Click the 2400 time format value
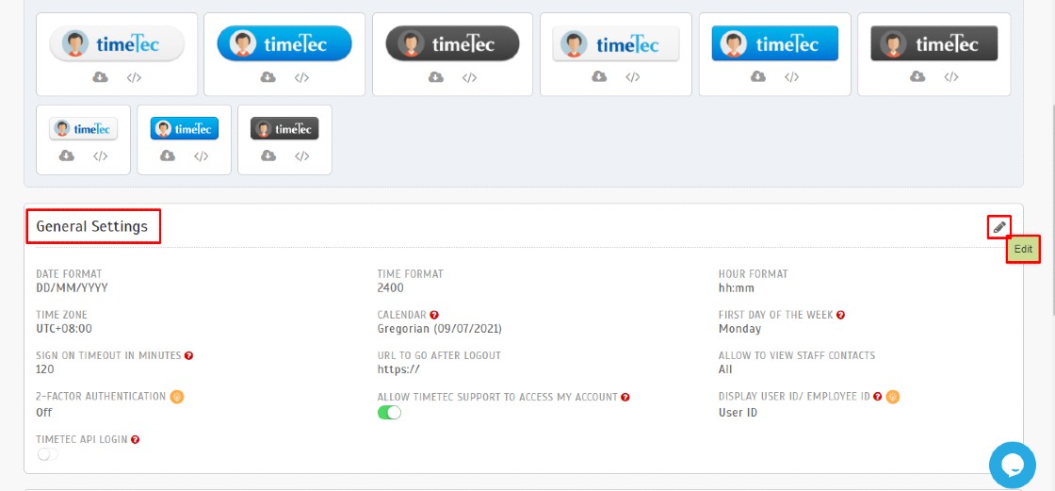 (390, 288)
